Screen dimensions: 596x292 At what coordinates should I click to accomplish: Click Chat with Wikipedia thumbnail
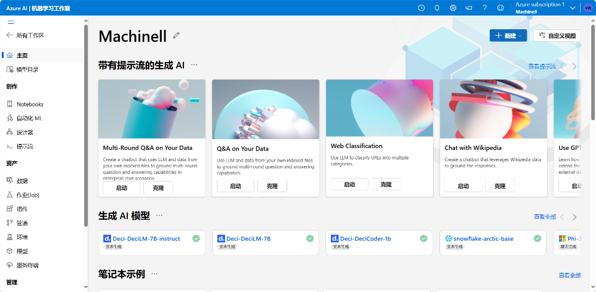(x=493, y=109)
